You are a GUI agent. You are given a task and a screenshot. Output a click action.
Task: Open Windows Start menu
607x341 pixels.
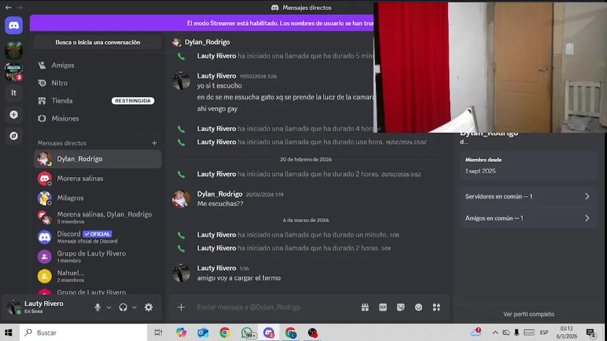click(9, 332)
